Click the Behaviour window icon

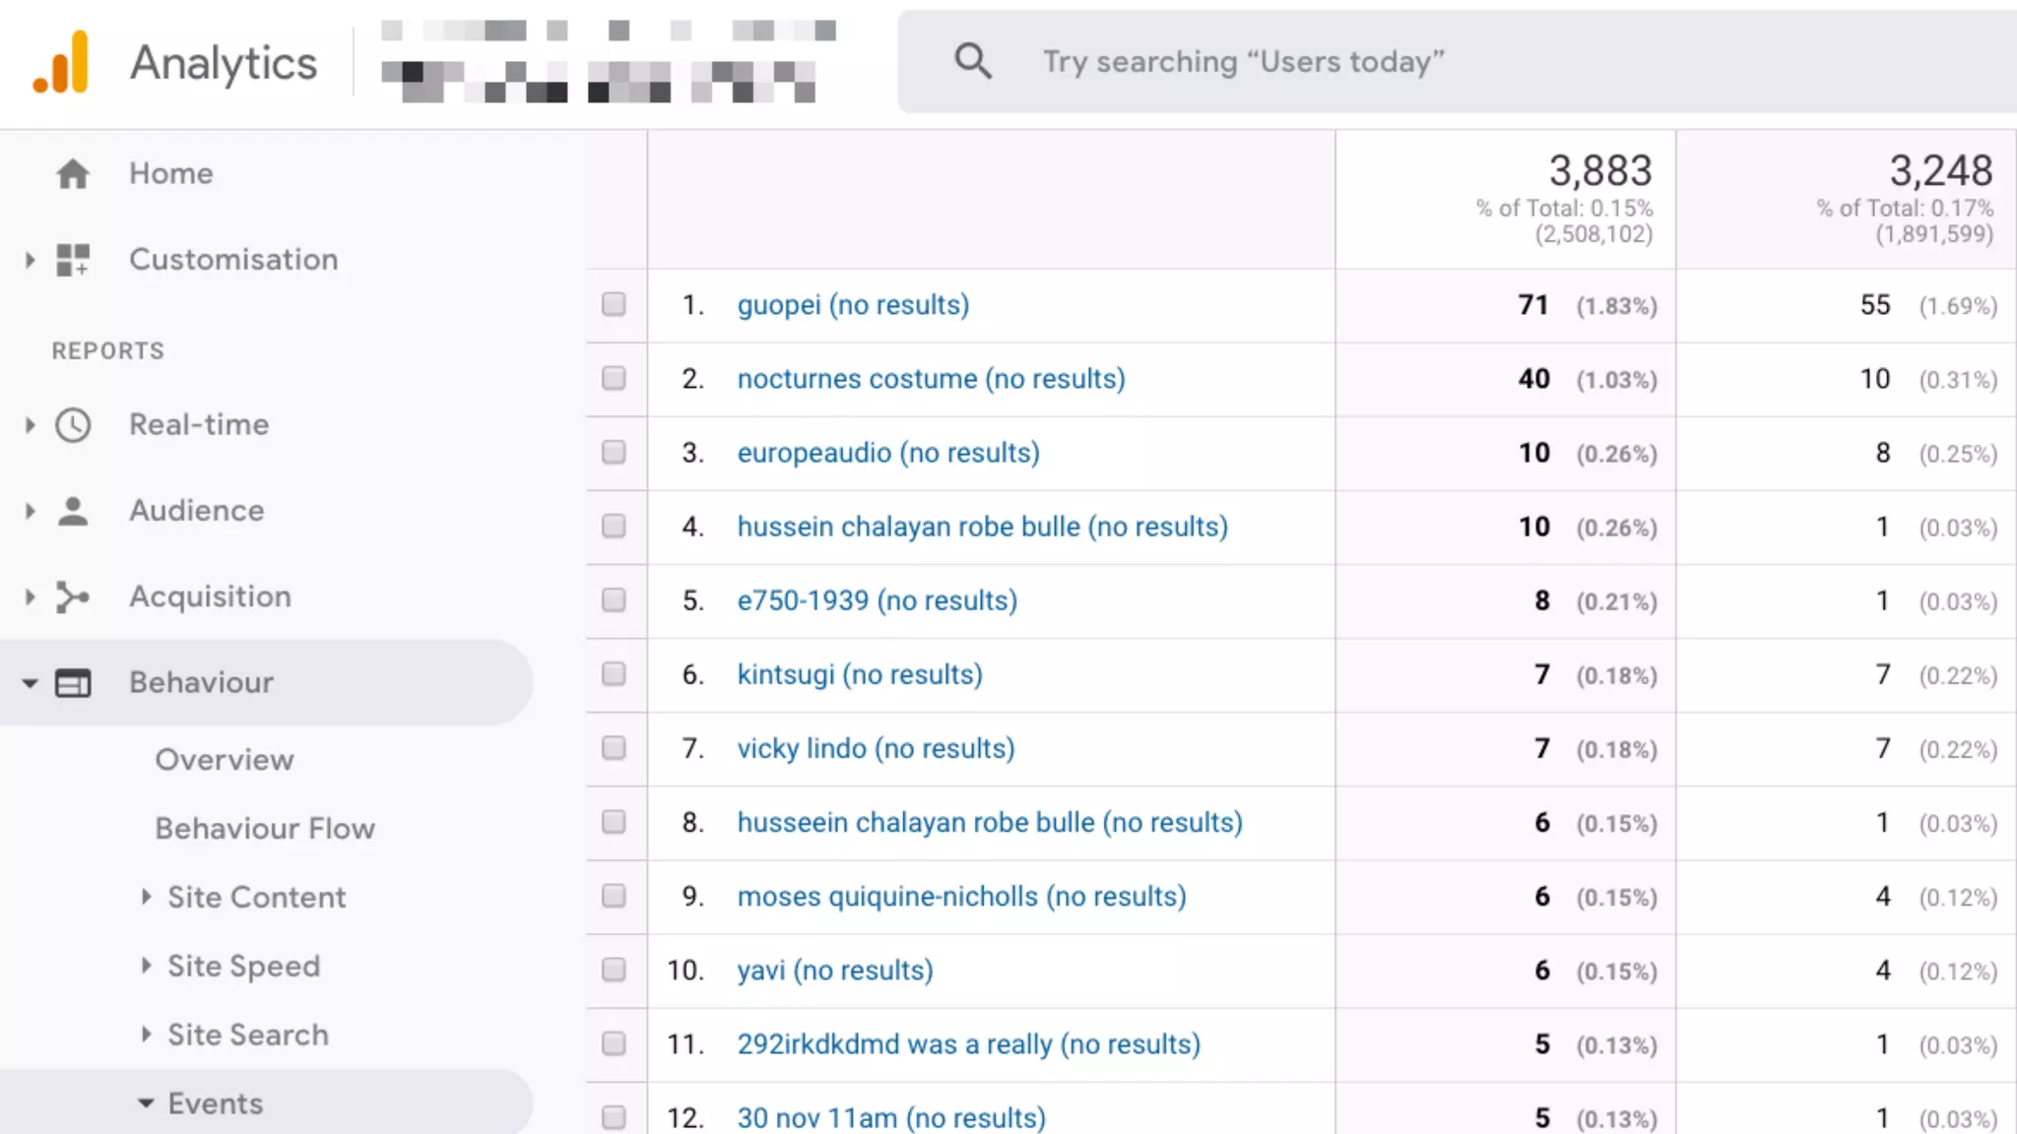[x=73, y=683]
